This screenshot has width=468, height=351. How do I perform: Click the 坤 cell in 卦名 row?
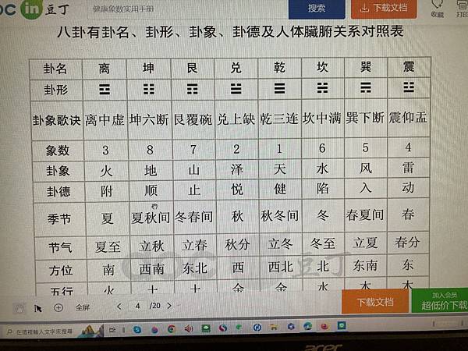(148, 69)
